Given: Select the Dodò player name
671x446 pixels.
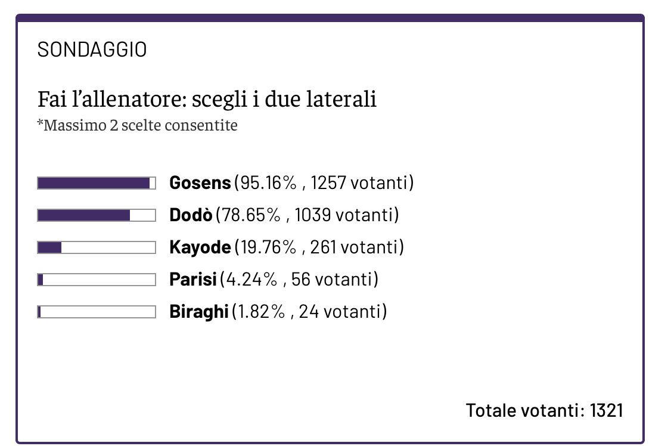Looking at the screenshot, I should pos(191,215).
